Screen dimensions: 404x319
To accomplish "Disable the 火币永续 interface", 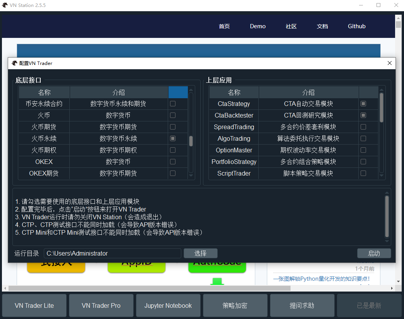I will pos(172,138).
